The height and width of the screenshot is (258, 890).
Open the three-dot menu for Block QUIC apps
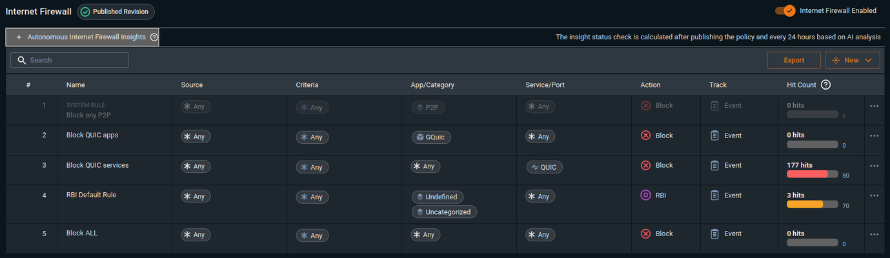875,135
